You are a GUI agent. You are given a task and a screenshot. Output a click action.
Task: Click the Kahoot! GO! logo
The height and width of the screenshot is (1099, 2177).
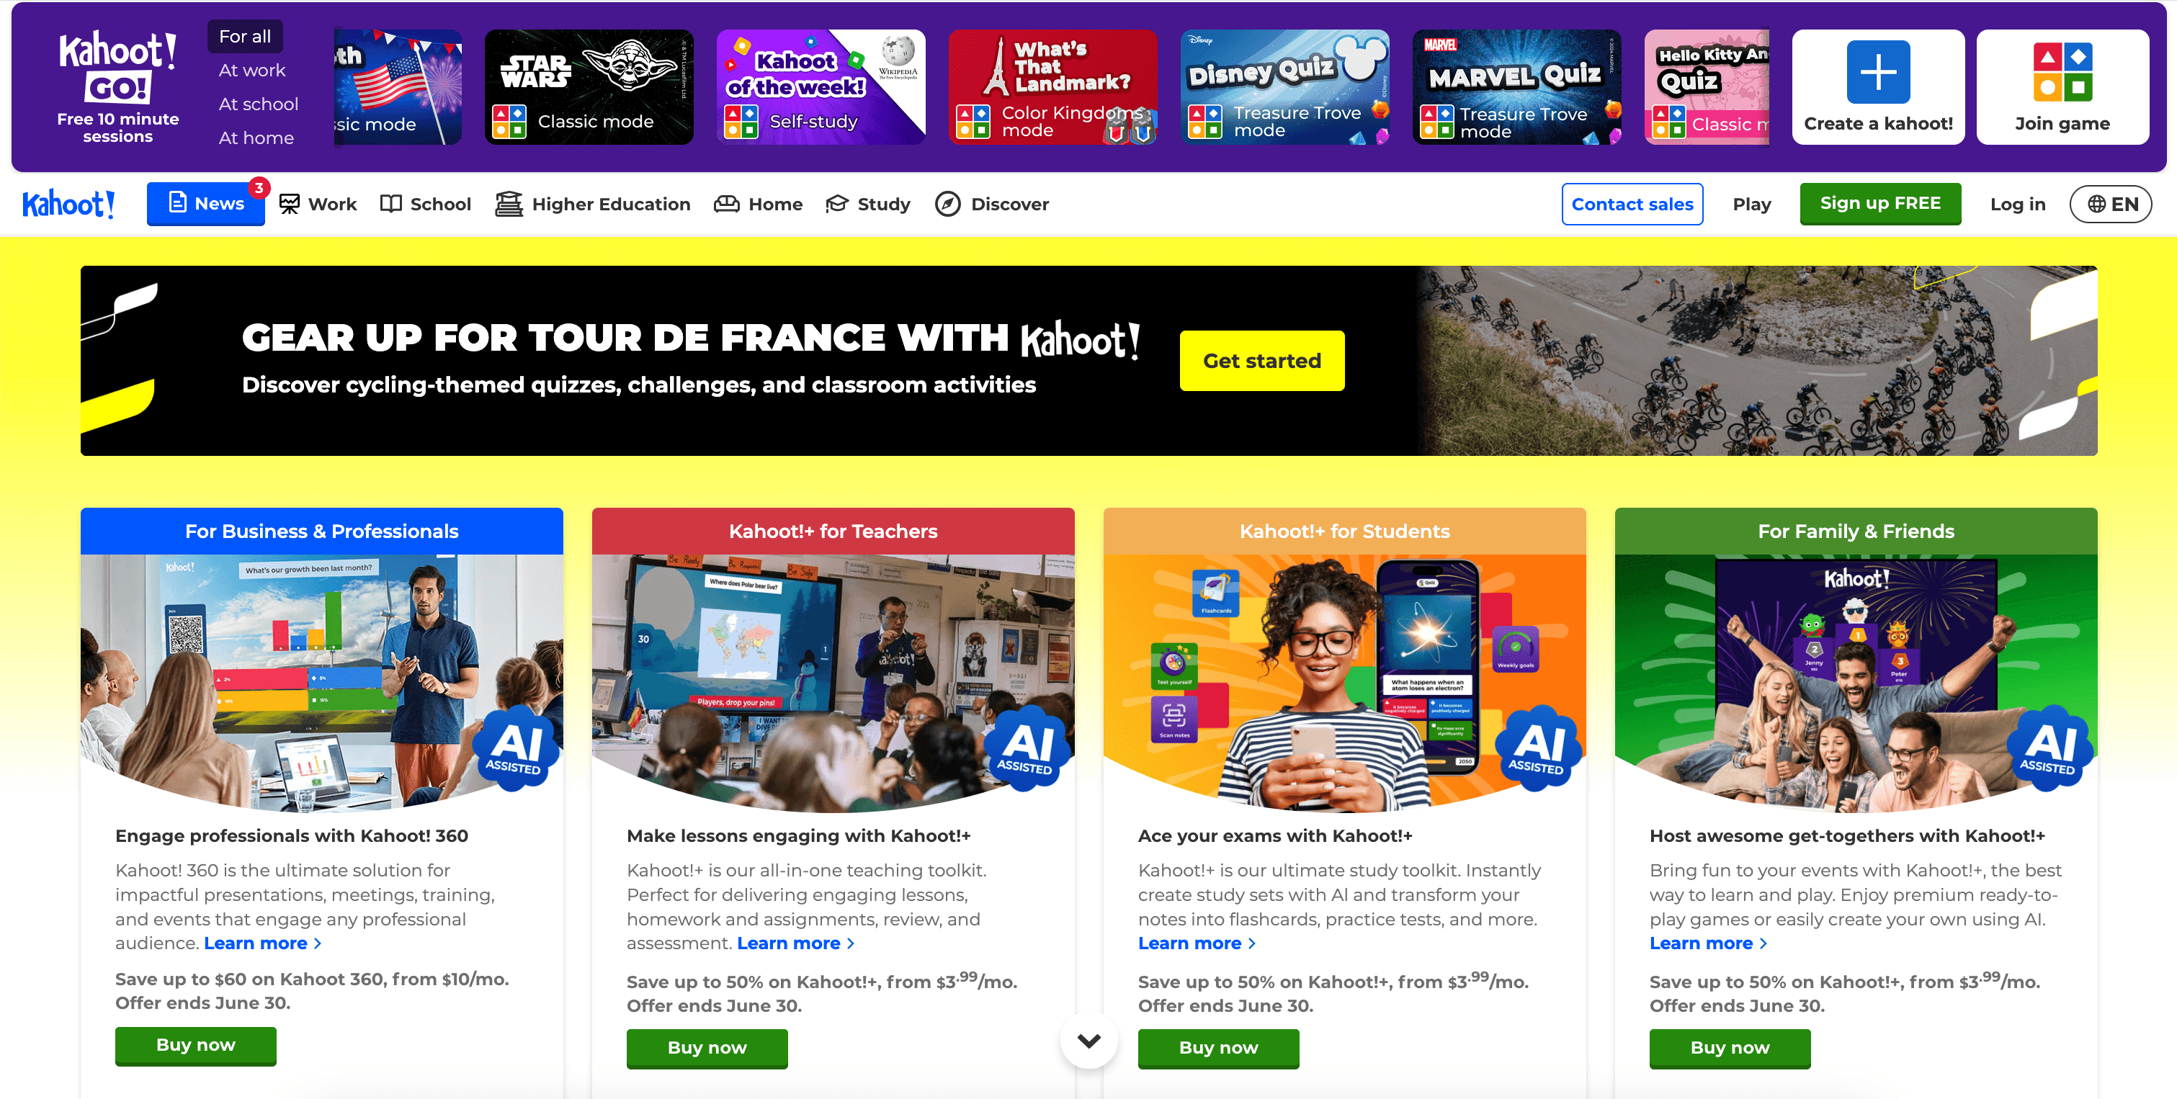[x=117, y=66]
